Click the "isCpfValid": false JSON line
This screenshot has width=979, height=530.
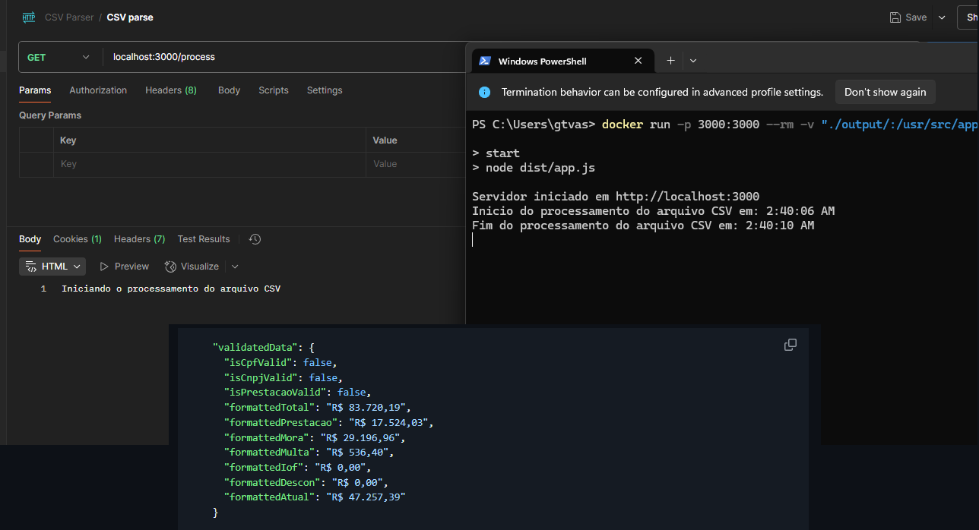pos(280,362)
